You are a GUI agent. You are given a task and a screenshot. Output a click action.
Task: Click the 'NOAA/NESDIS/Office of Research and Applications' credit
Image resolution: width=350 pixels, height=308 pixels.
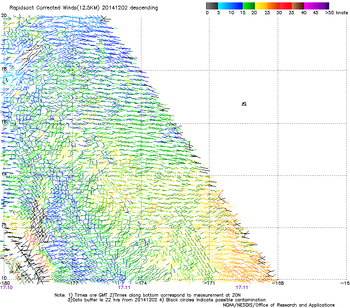[279, 305]
